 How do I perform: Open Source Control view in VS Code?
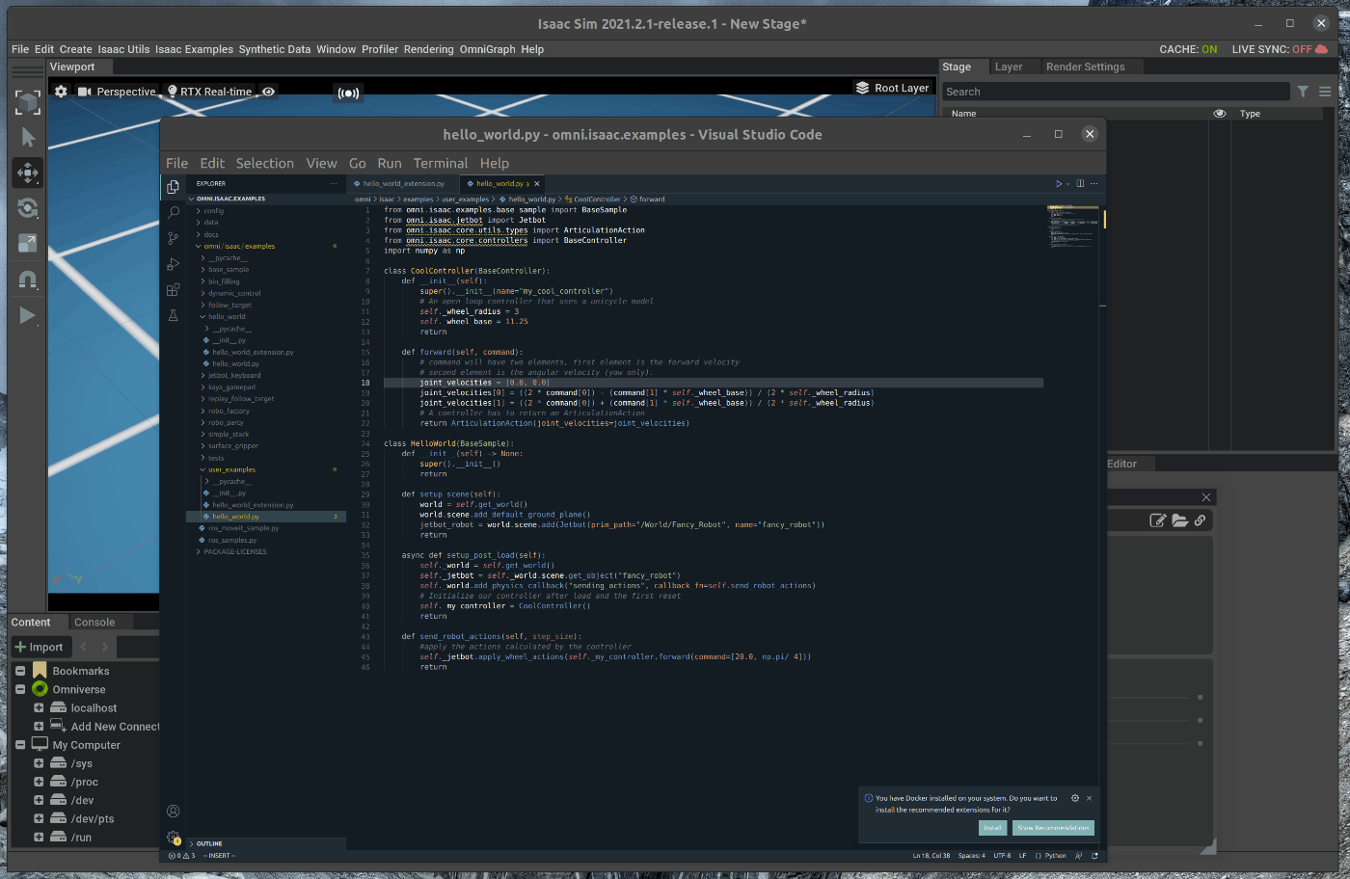tap(173, 238)
